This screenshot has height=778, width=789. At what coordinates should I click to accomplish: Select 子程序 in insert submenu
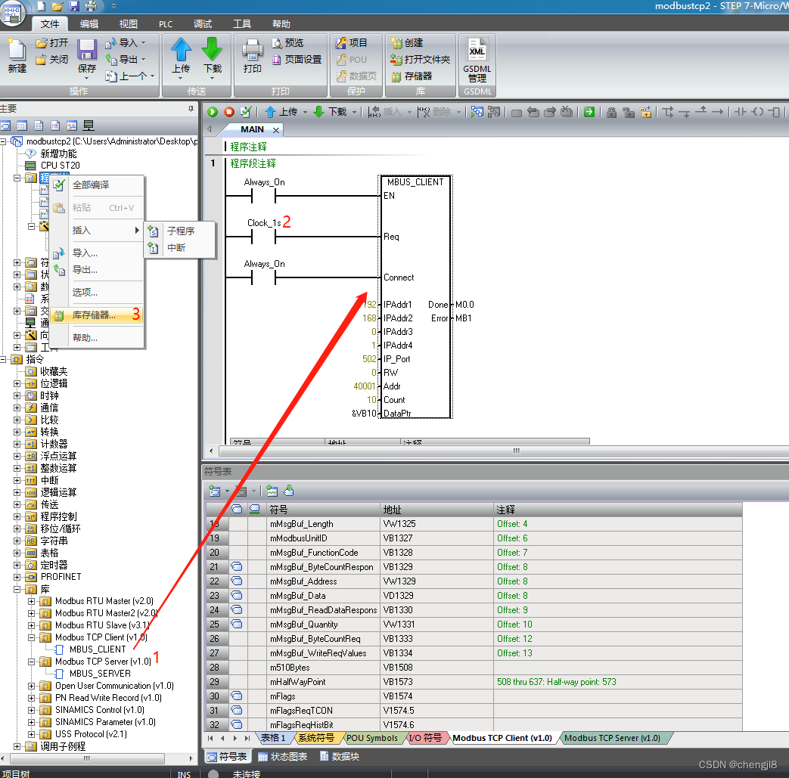(180, 231)
